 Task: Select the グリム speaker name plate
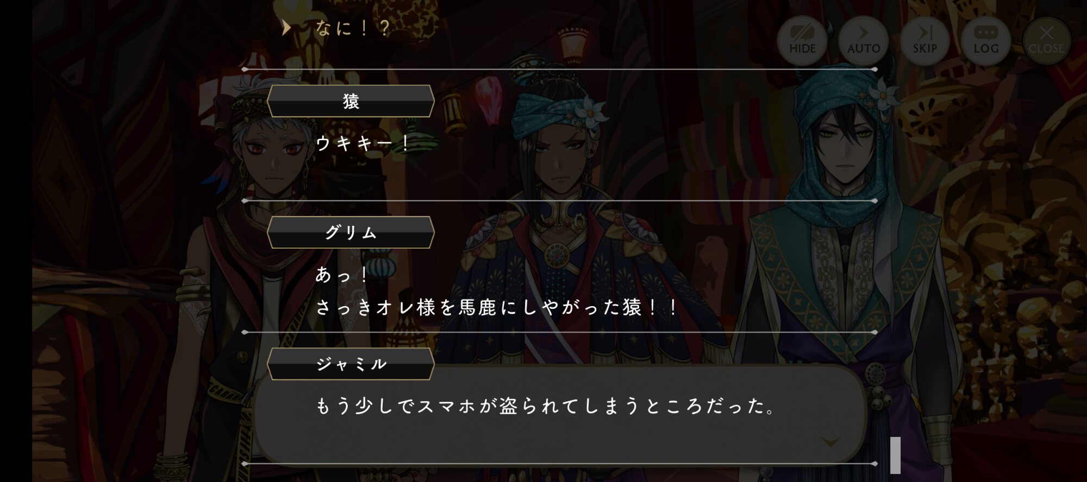point(351,232)
